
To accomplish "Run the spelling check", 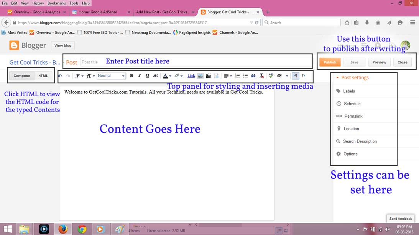I will pos(271,76).
